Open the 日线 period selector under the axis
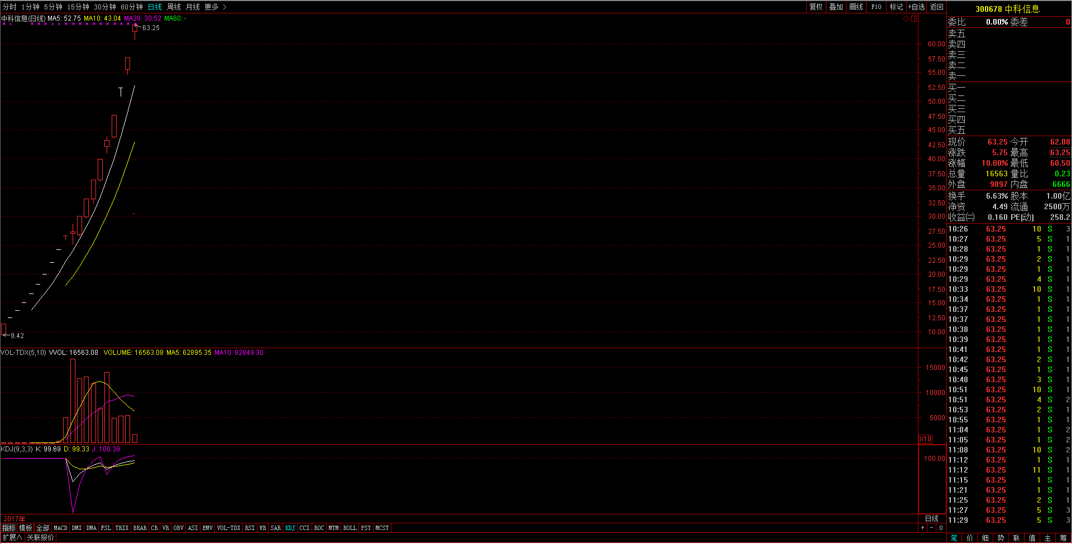The height and width of the screenshot is (544, 1072). (x=932, y=518)
